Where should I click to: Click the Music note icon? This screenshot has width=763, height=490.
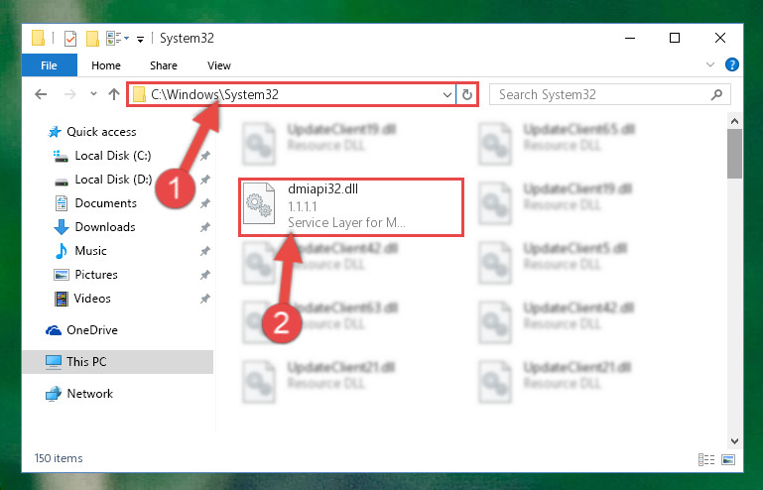62,251
